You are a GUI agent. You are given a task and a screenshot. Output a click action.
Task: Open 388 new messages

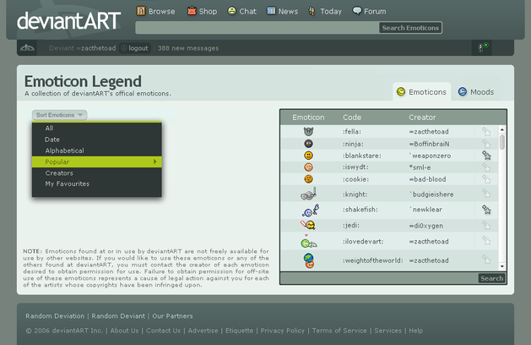point(188,48)
